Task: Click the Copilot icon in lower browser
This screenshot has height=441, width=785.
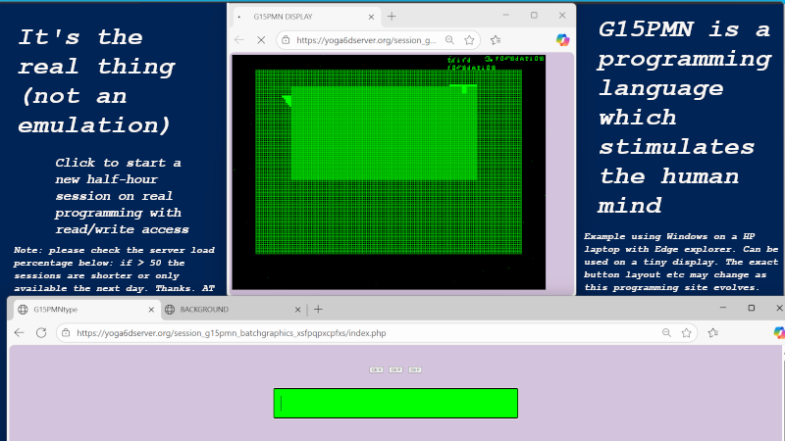Action: click(x=779, y=333)
